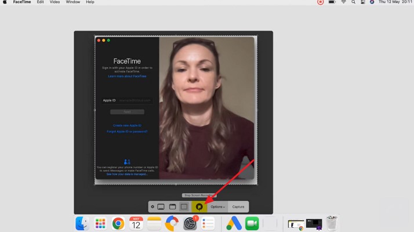Restore the minimized Chrome window thumbnail

click(x=296, y=225)
